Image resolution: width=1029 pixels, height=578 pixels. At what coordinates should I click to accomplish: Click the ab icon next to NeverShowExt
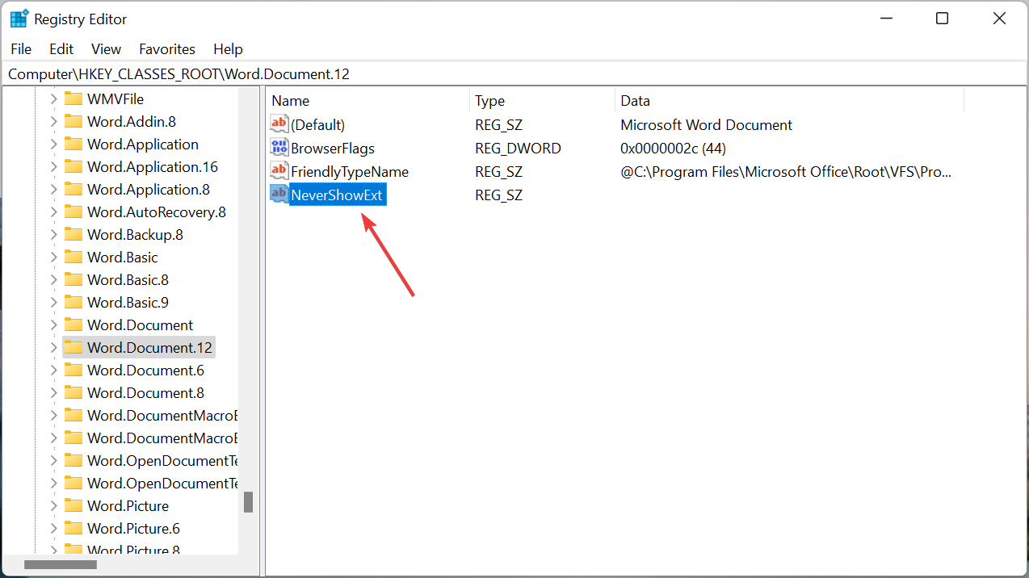pyautogui.click(x=279, y=194)
